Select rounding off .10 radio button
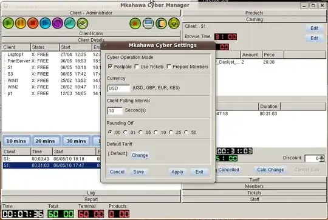 [x=155, y=132]
